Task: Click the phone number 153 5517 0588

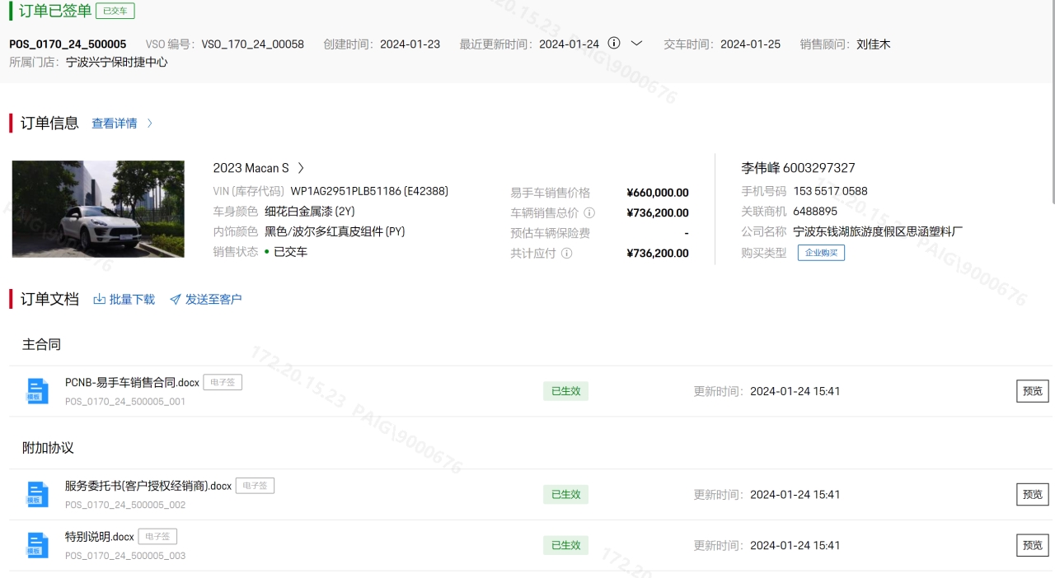Action: tap(831, 191)
